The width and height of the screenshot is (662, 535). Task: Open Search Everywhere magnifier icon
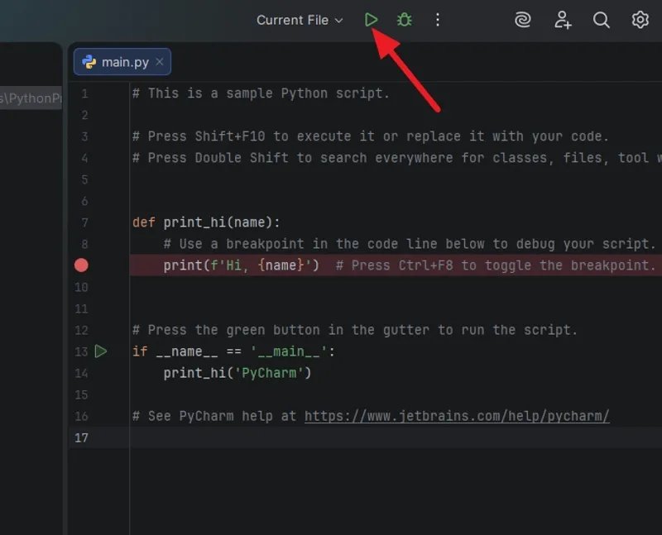click(x=602, y=19)
